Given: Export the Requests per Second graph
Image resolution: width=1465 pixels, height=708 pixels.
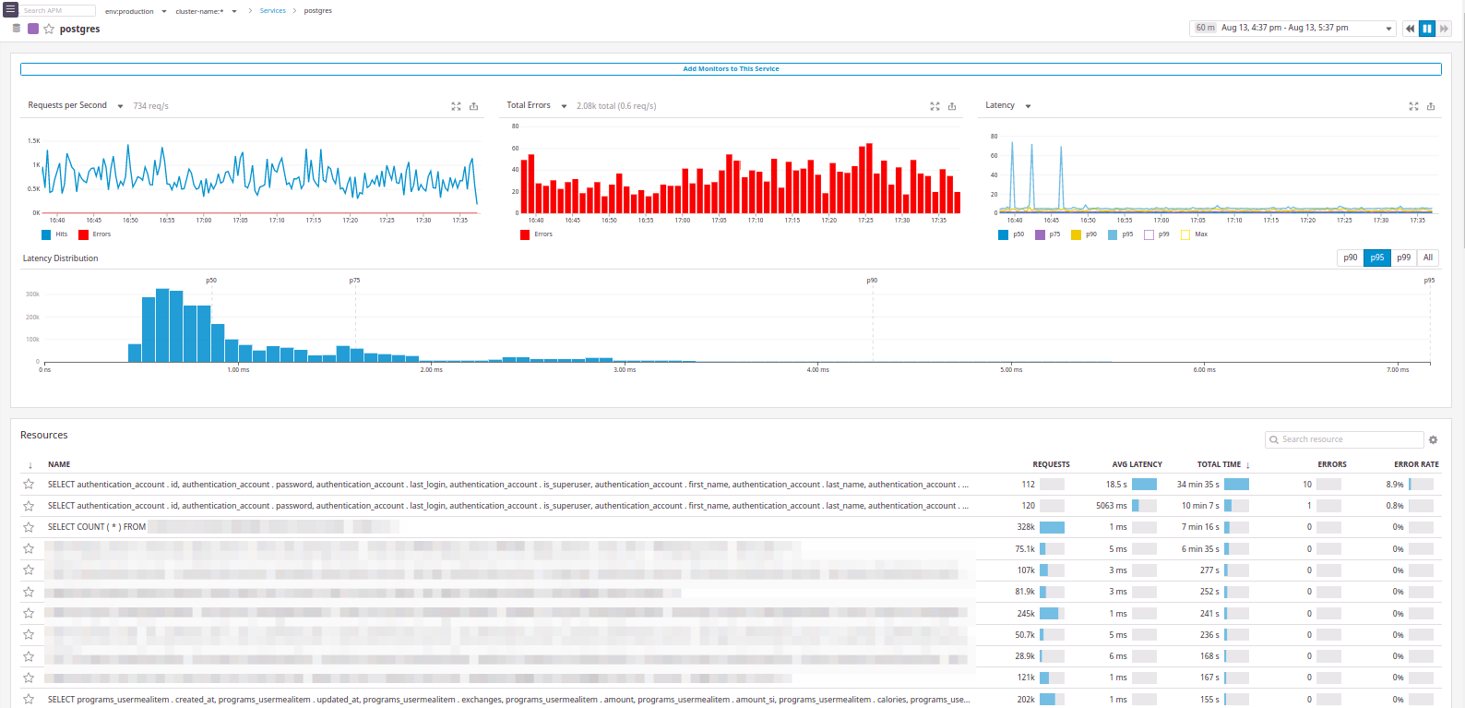Looking at the screenshot, I should [x=474, y=106].
